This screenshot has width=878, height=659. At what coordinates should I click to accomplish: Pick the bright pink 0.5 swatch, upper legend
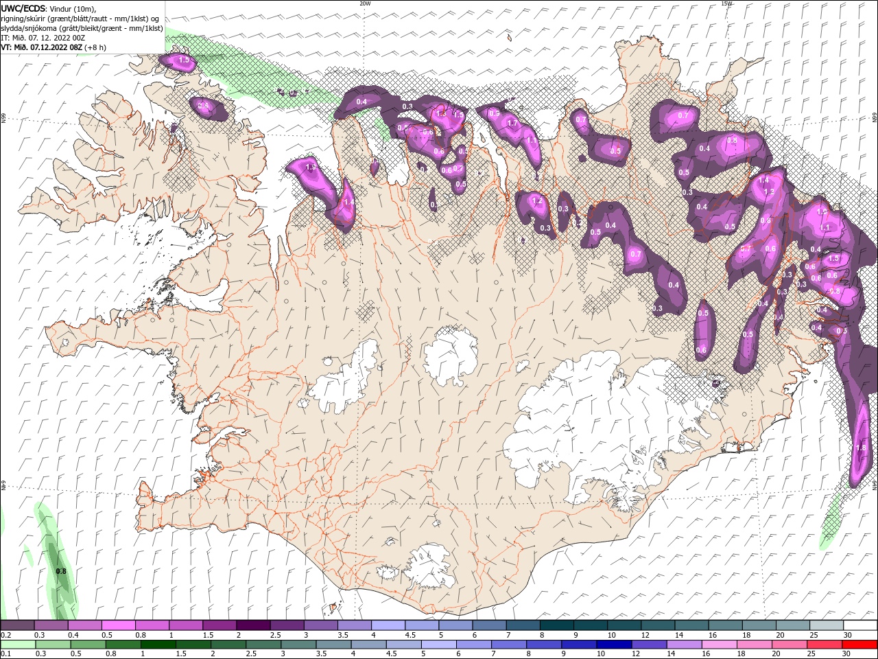pyautogui.click(x=118, y=625)
